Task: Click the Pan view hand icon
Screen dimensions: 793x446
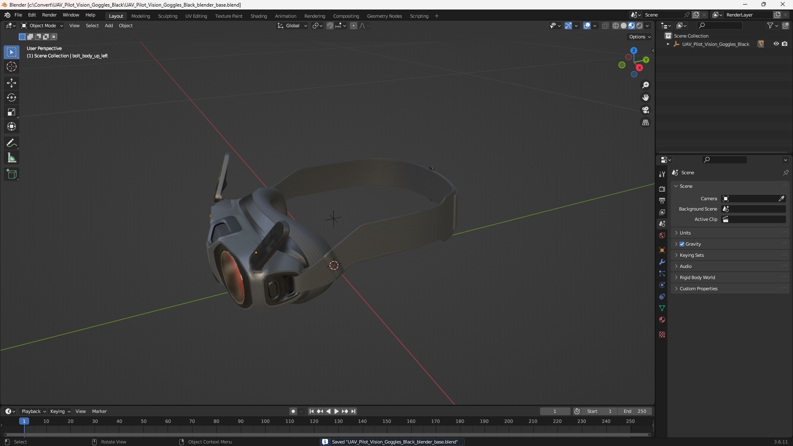Action: (x=646, y=97)
